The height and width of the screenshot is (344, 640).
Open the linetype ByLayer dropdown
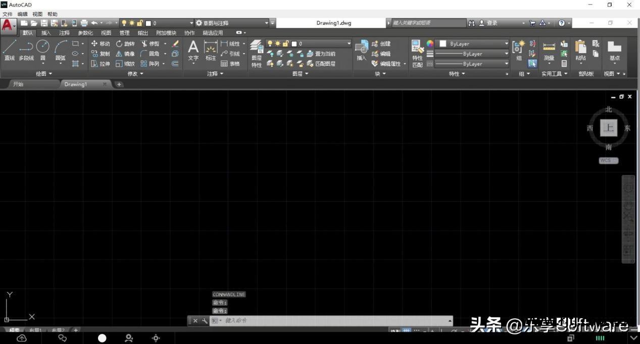coord(506,64)
